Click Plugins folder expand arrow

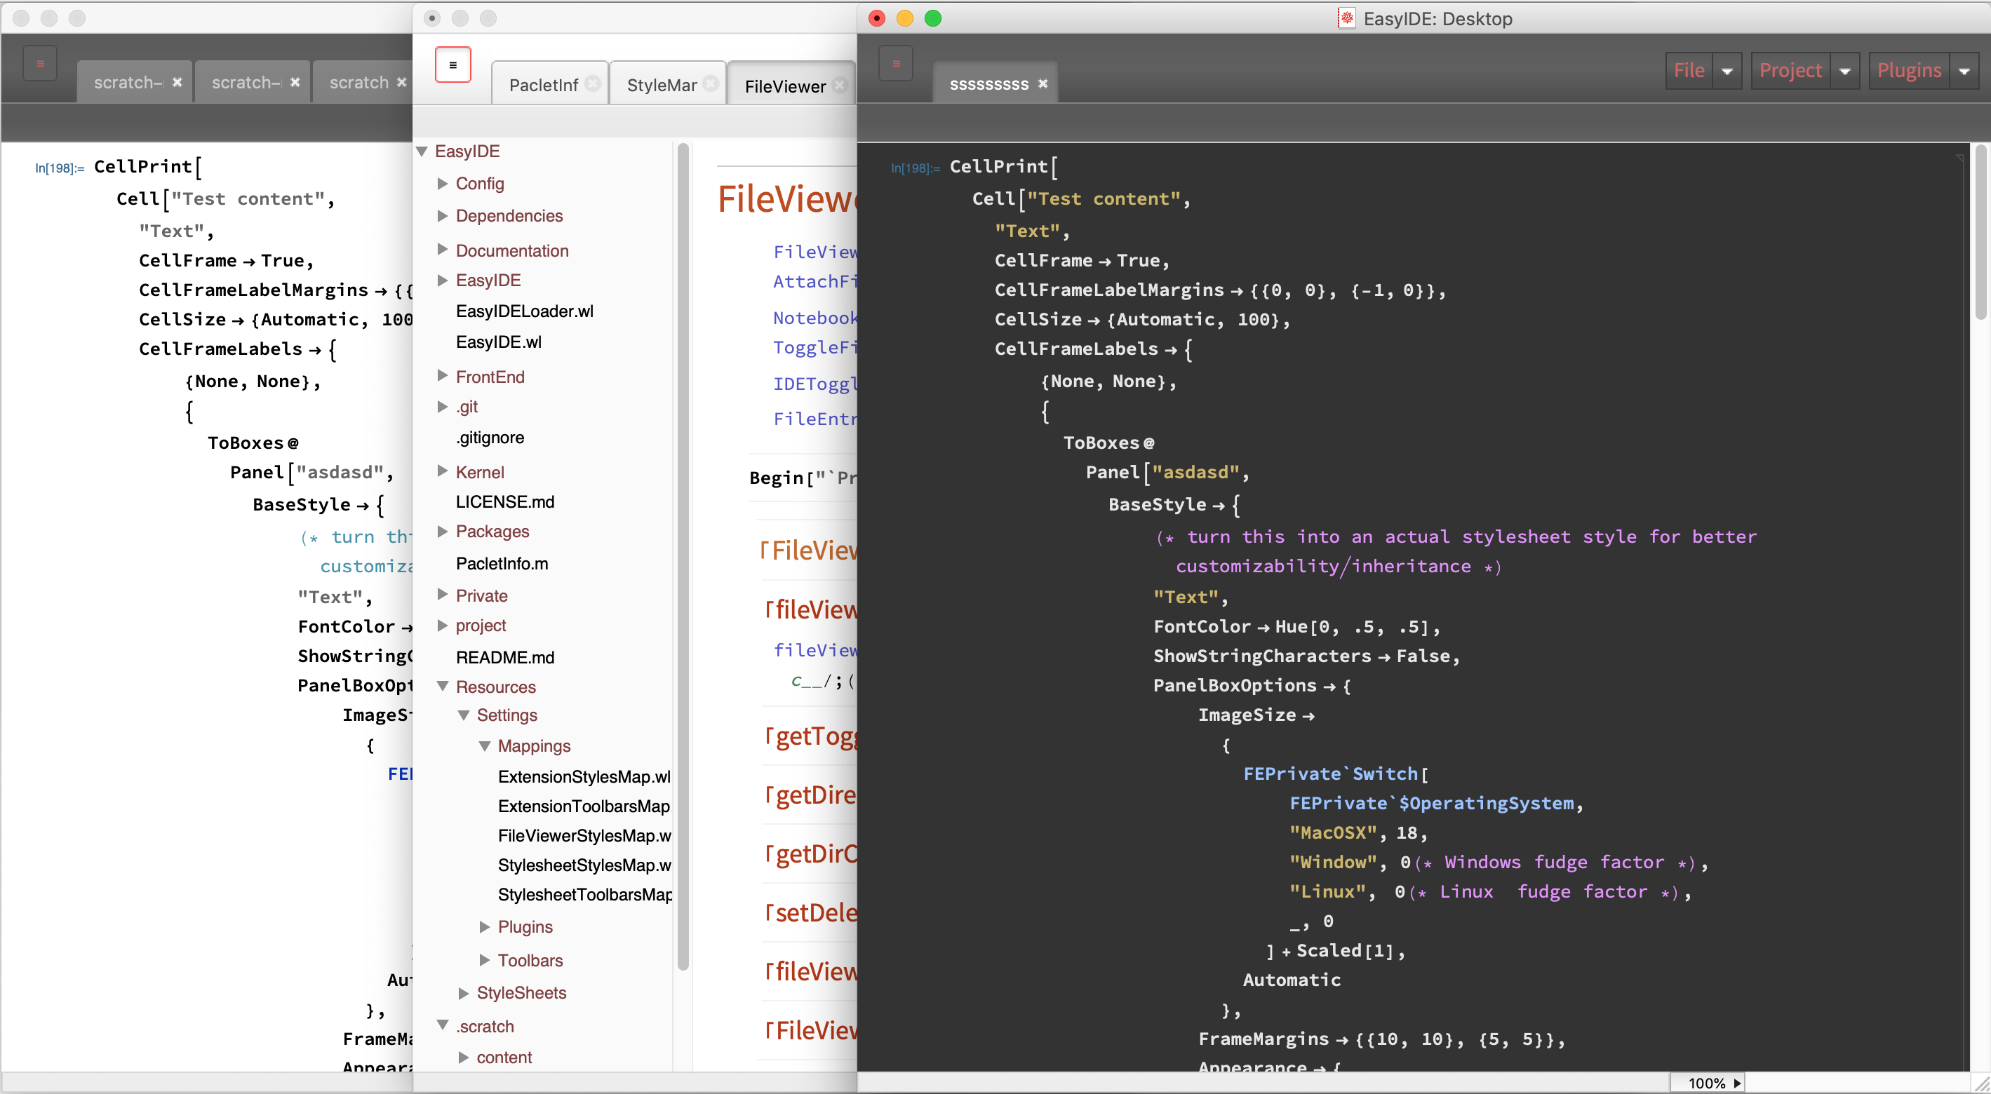(x=480, y=927)
